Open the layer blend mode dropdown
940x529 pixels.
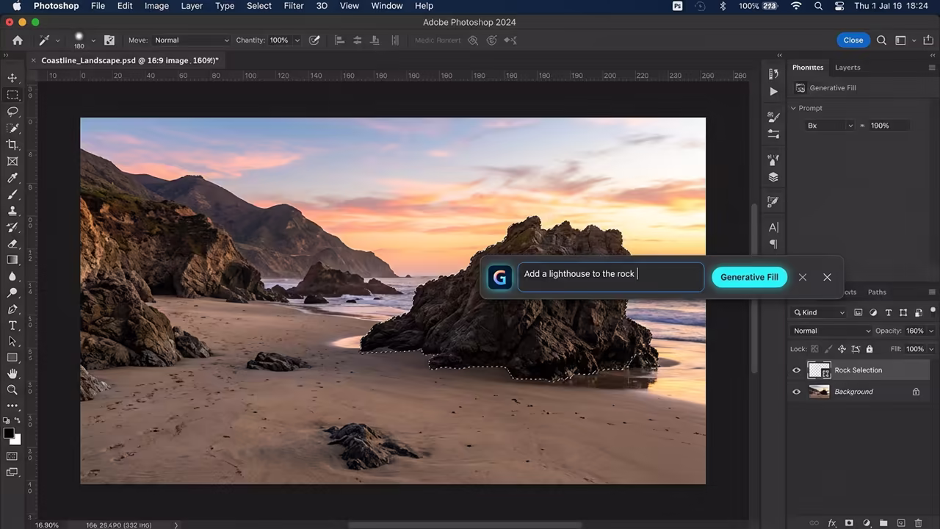click(831, 331)
